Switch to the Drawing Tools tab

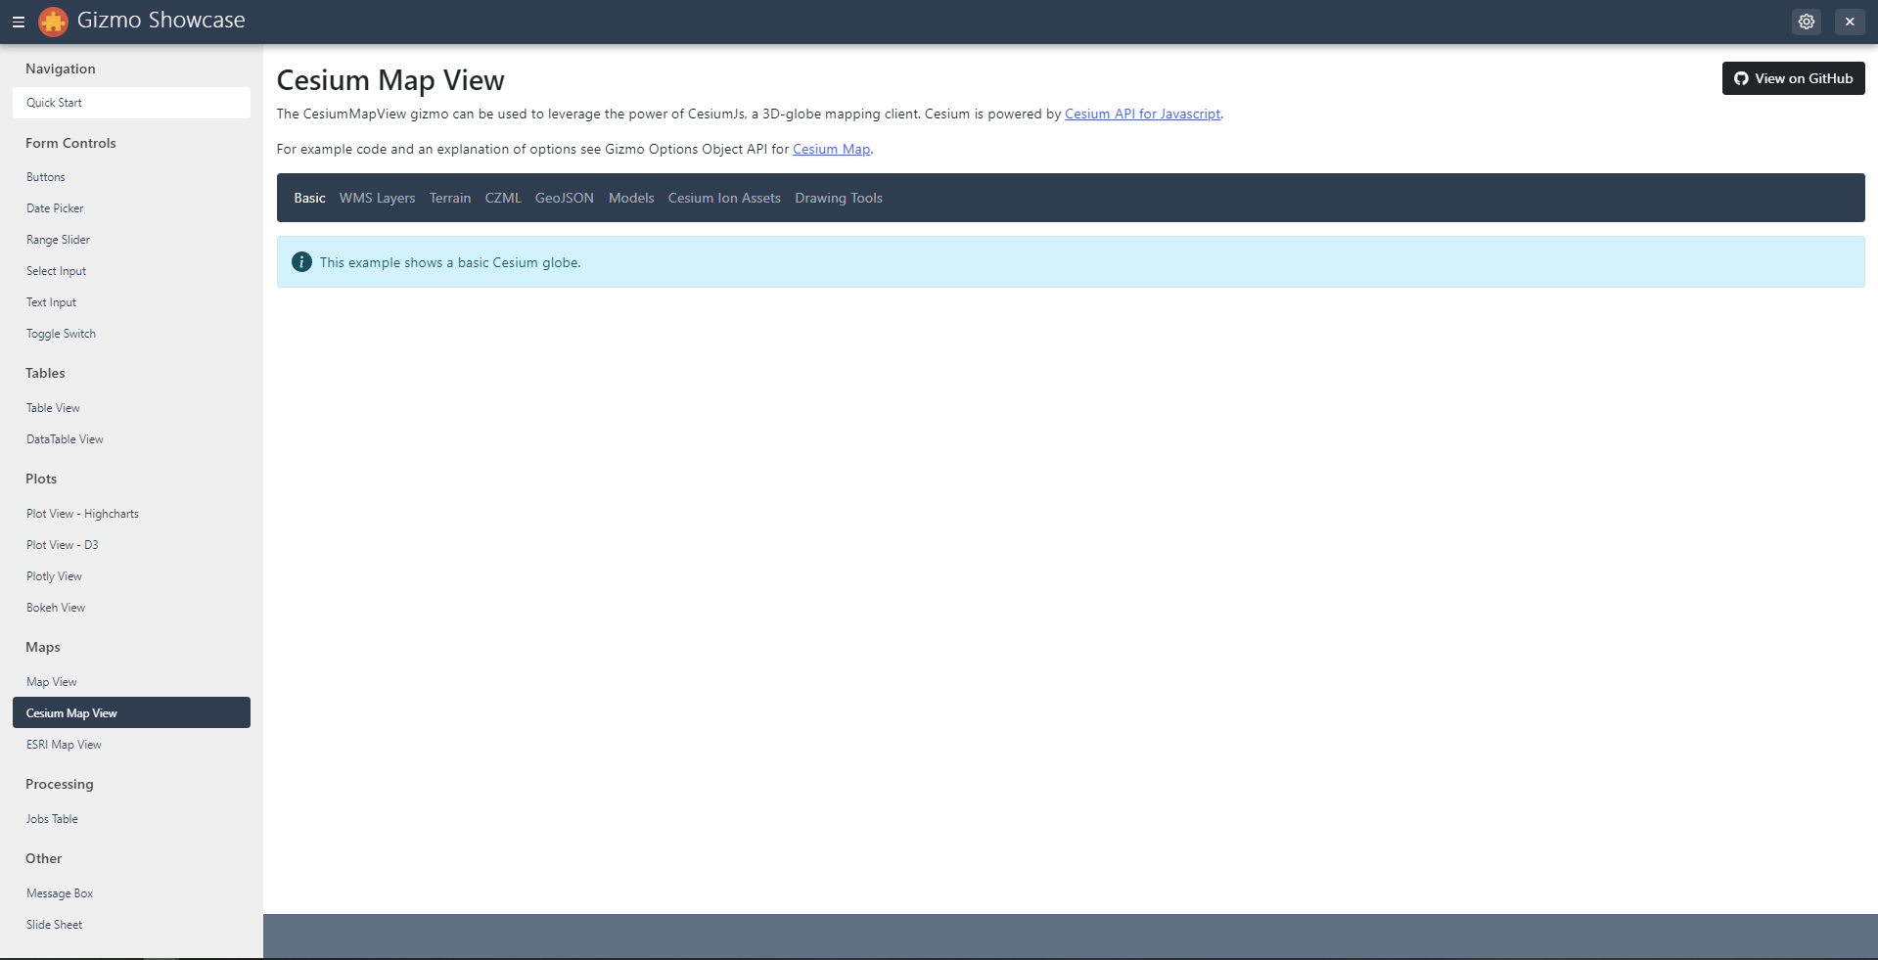coord(838,198)
